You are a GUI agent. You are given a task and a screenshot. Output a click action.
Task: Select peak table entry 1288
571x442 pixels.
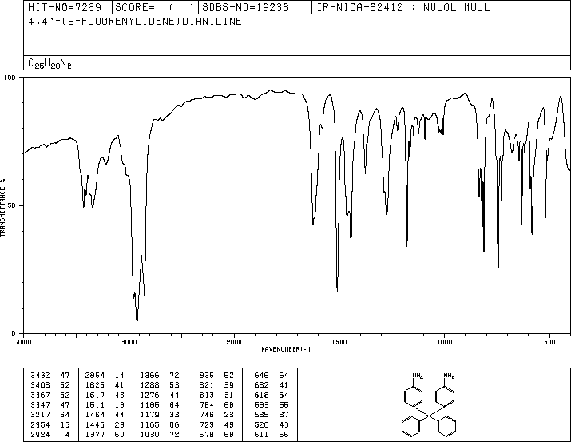[160, 385]
